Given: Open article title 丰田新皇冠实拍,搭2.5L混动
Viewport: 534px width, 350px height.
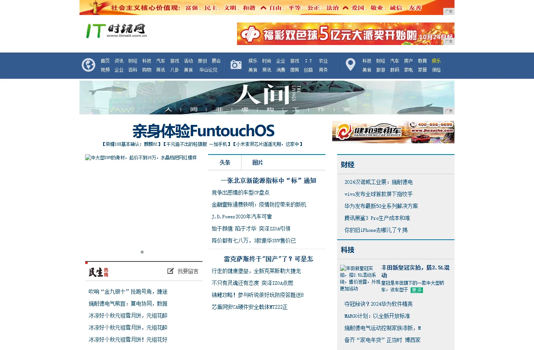Looking at the screenshot, I should [x=415, y=271].
